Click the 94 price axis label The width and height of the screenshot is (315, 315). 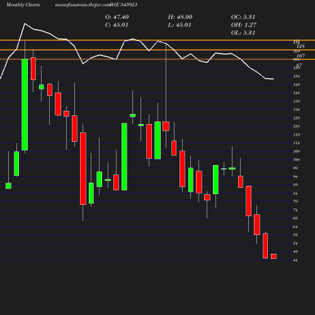[x=295, y=176]
